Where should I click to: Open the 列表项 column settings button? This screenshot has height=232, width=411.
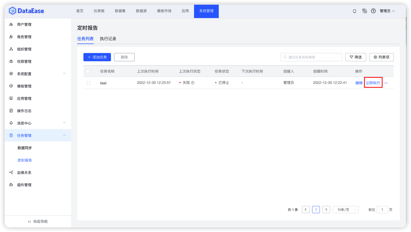pos(381,57)
